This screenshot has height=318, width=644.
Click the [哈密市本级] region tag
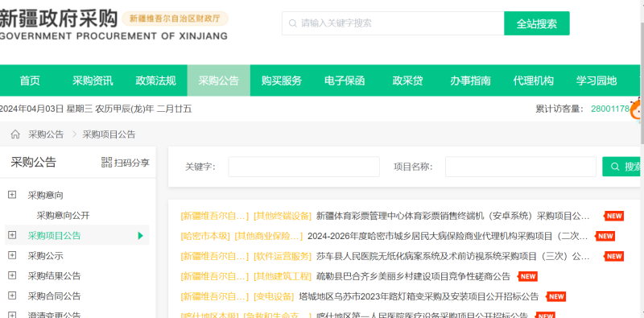tap(205, 236)
